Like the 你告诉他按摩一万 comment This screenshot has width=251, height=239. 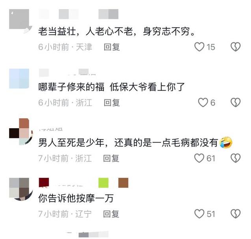click(199, 214)
